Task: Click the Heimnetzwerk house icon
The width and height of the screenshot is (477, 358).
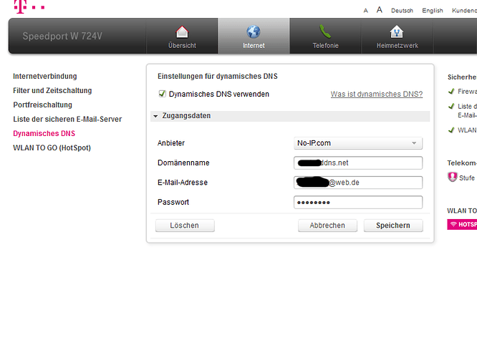Action: click(397, 32)
